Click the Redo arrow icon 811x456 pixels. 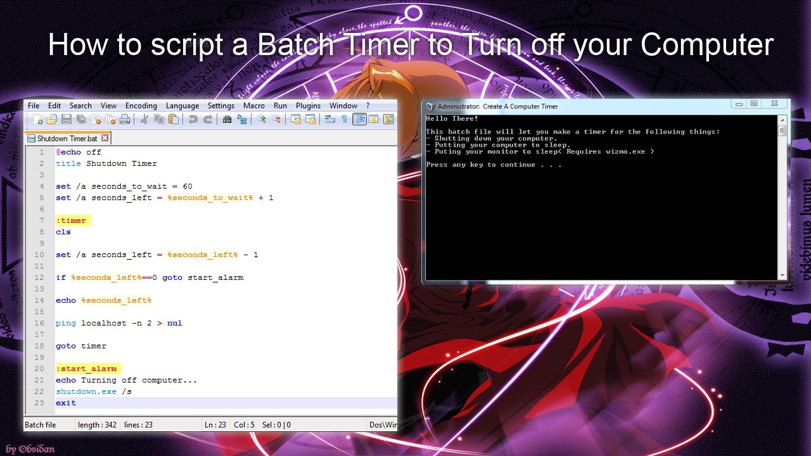207,119
